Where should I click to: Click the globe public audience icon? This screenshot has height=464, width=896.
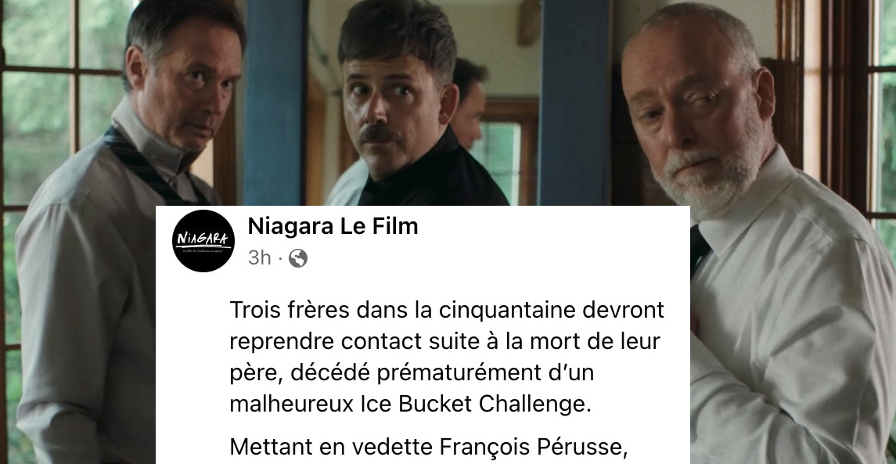(x=297, y=258)
